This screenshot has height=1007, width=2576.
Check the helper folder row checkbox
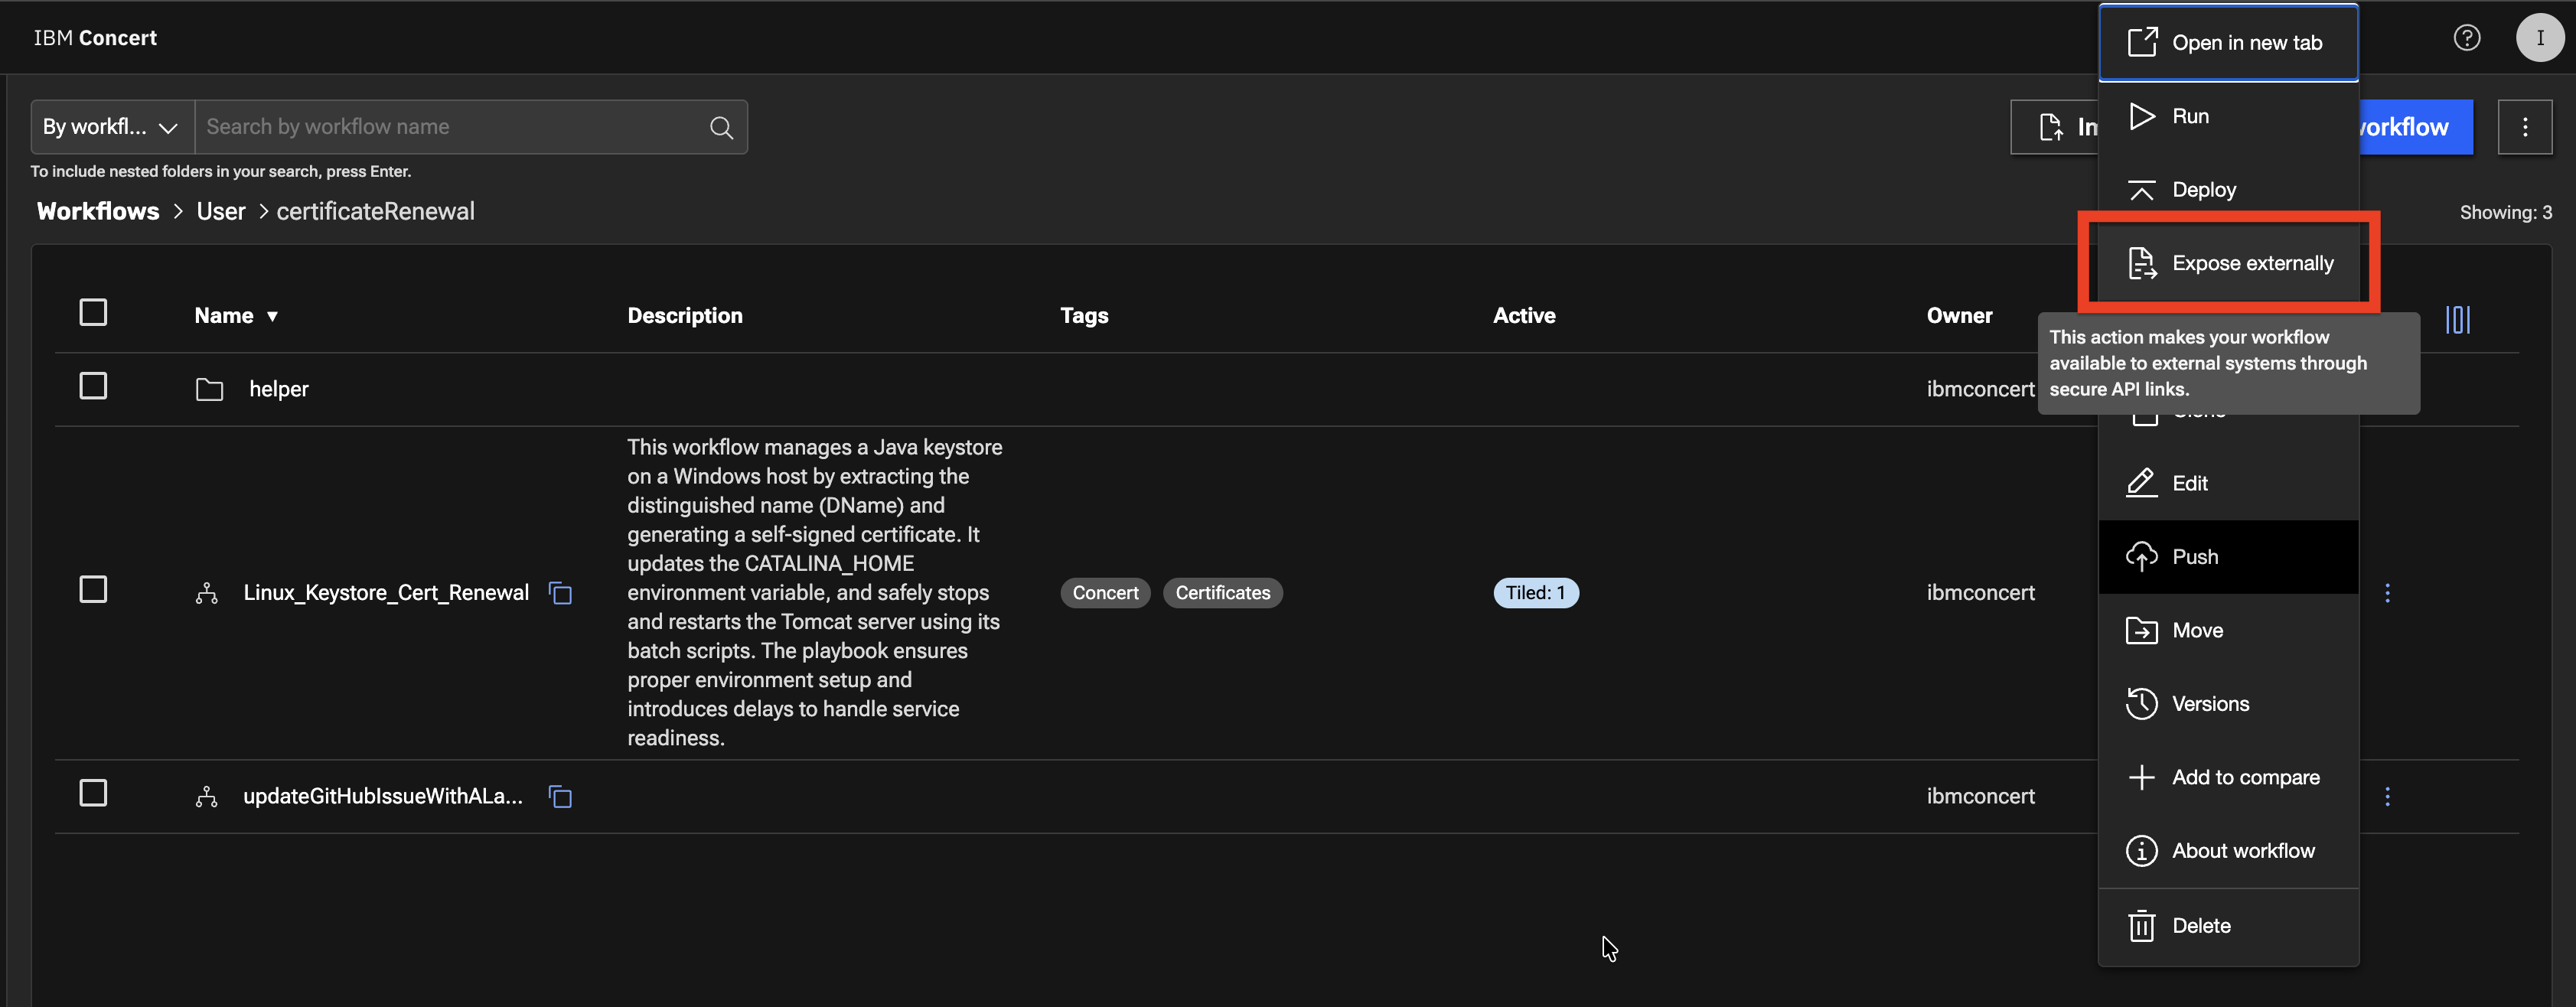pyautogui.click(x=93, y=386)
